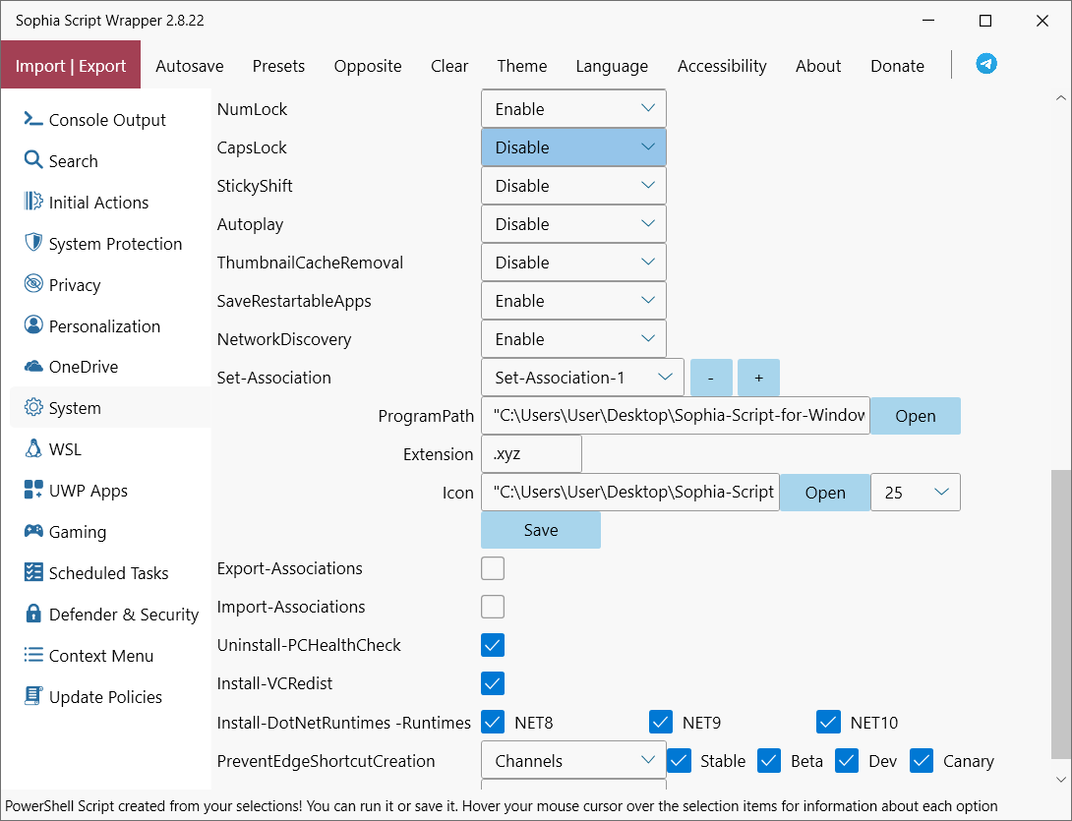Click the Import | Export menu item
The width and height of the screenshot is (1072, 821).
[x=71, y=66]
